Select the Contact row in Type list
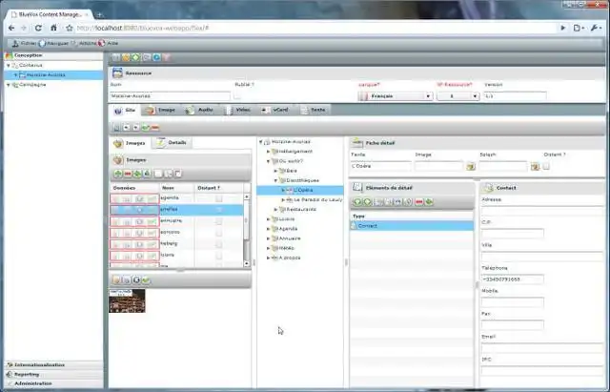The width and height of the screenshot is (610, 392). pos(412,226)
